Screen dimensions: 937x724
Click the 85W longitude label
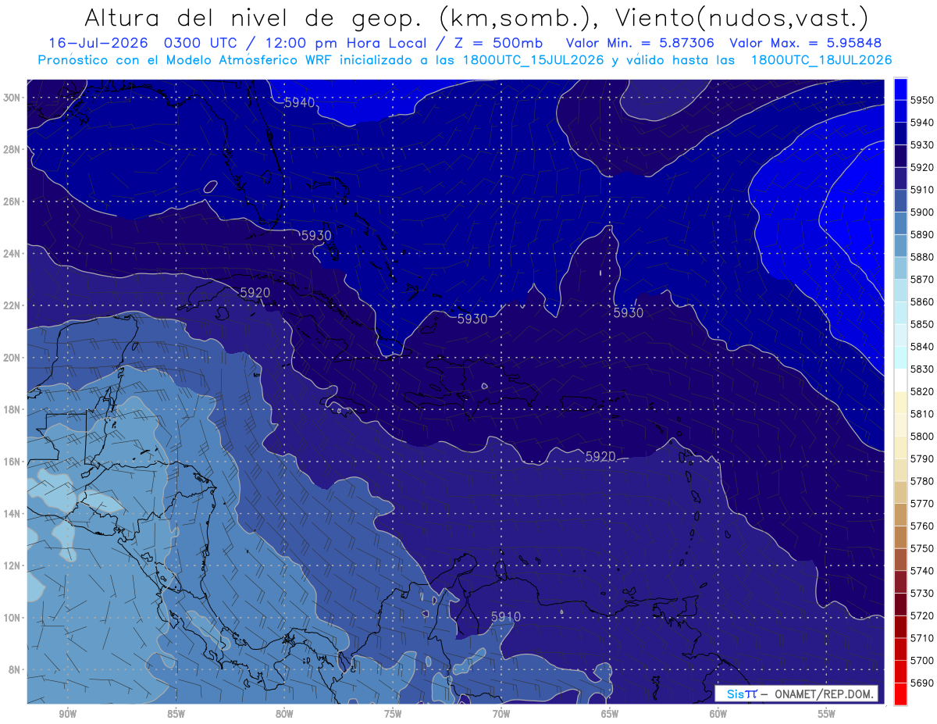pos(176,714)
